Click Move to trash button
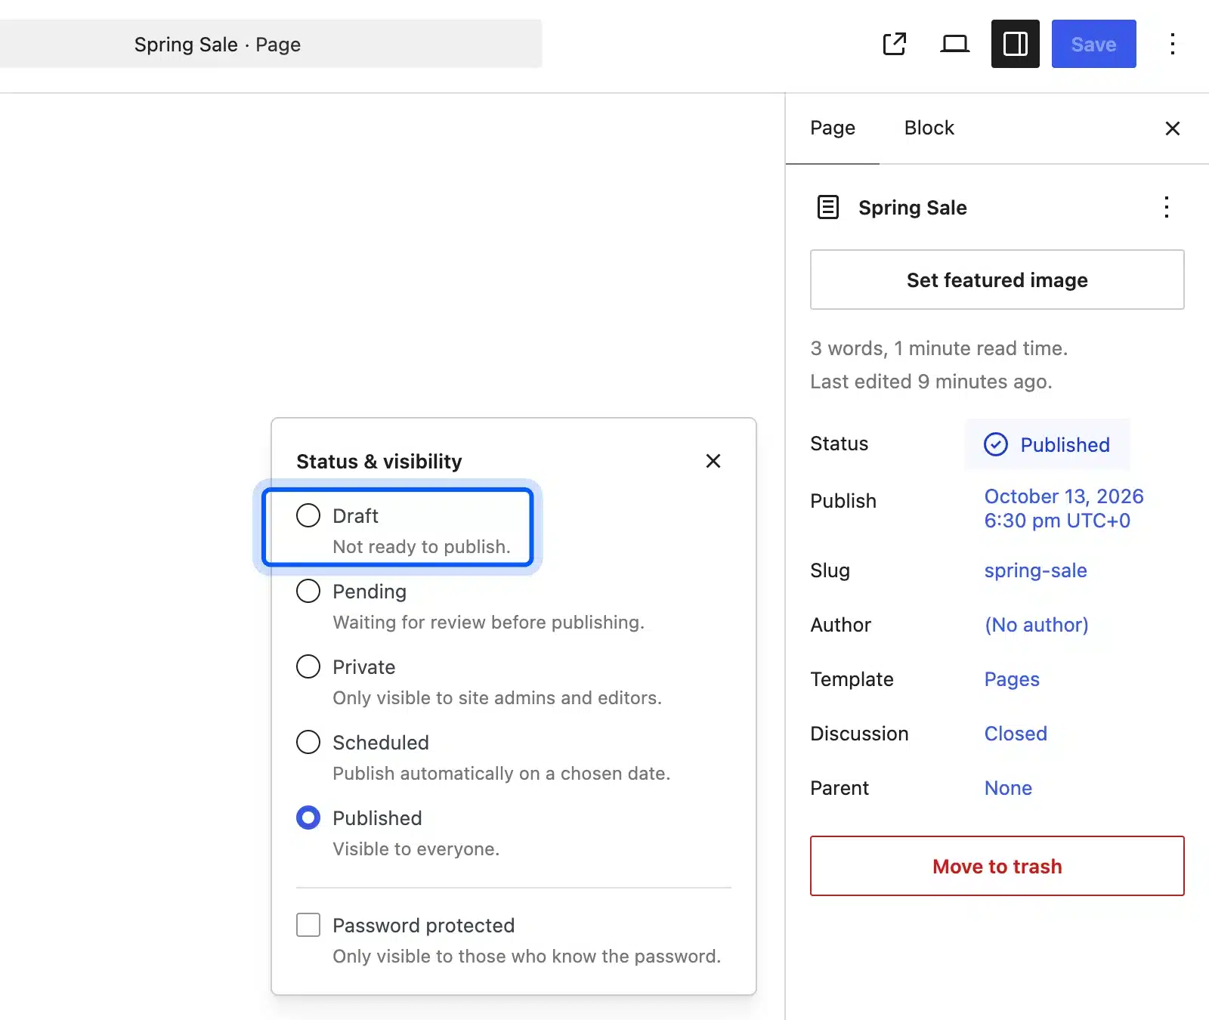The image size is (1209, 1020). [997, 866]
